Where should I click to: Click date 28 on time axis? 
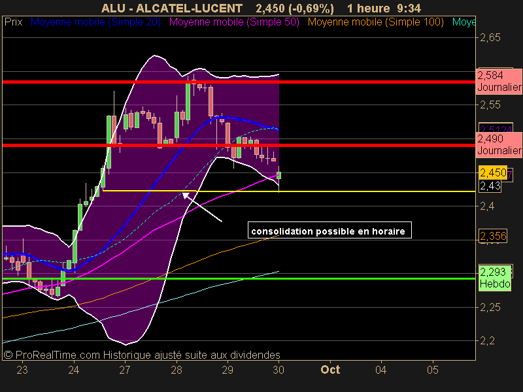(x=176, y=370)
